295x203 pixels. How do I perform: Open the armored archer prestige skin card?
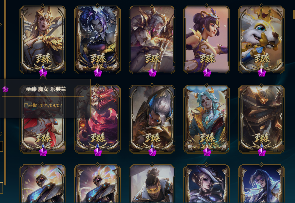point(152,39)
